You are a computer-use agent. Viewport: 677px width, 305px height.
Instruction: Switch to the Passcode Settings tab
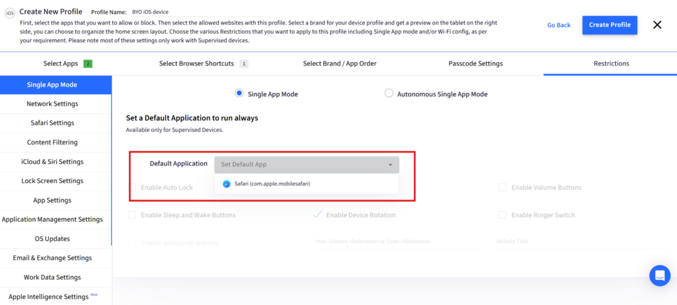[x=475, y=63]
